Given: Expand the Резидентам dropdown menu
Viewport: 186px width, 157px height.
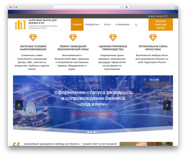Looking at the screenshot, I should click(93, 24).
